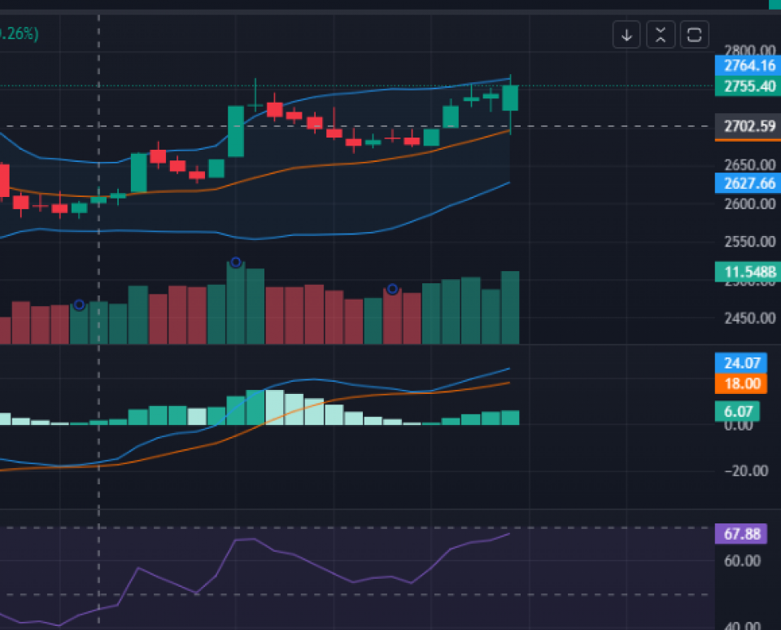The width and height of the screenshot is (781, 630).
Task: Click the maximize pane square icon
Action: coord(694,35)
